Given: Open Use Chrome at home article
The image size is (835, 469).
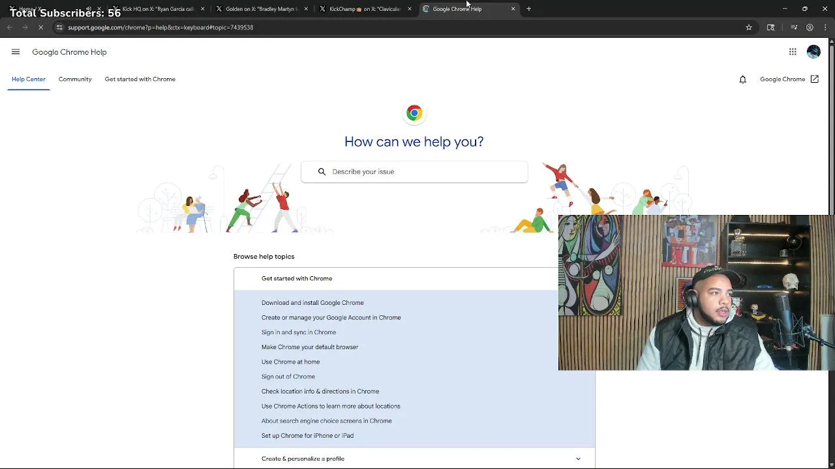Looking at the screenshot, I should [291, 362].
